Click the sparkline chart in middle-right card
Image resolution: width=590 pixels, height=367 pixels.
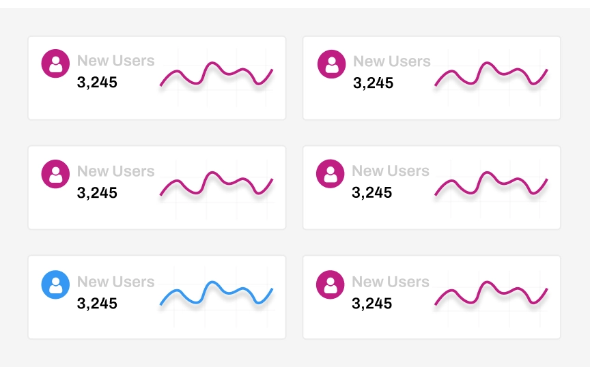click(x=491, y=184)
